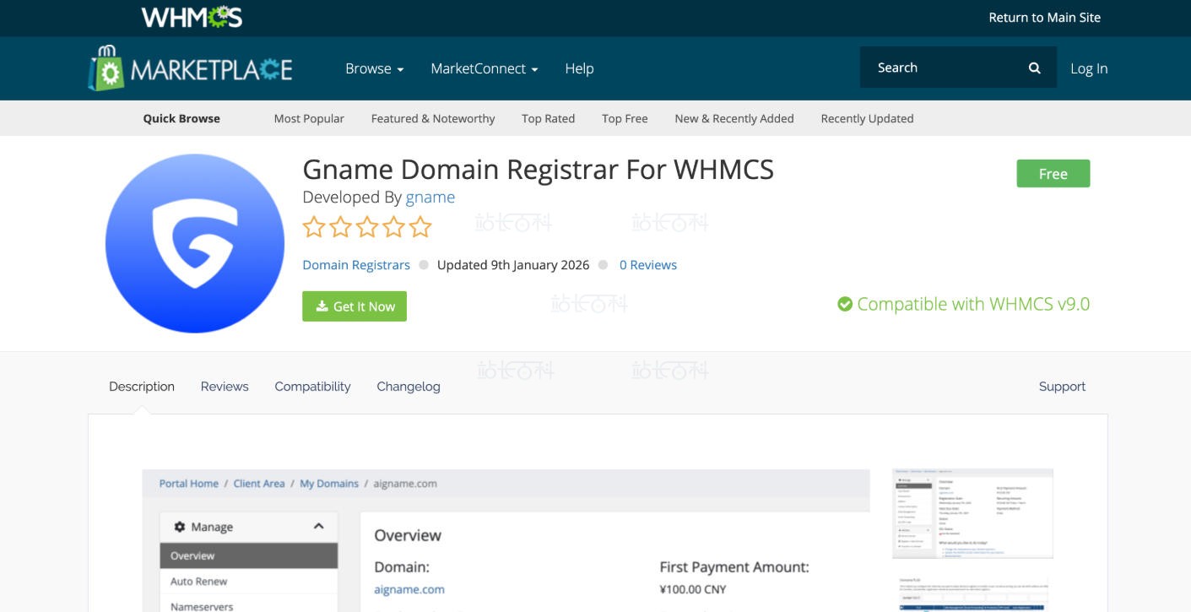This screenshot has height=612, width=1191.
Task: Expand the Browse dropdown menu
Action: click(x=375, y=68)
